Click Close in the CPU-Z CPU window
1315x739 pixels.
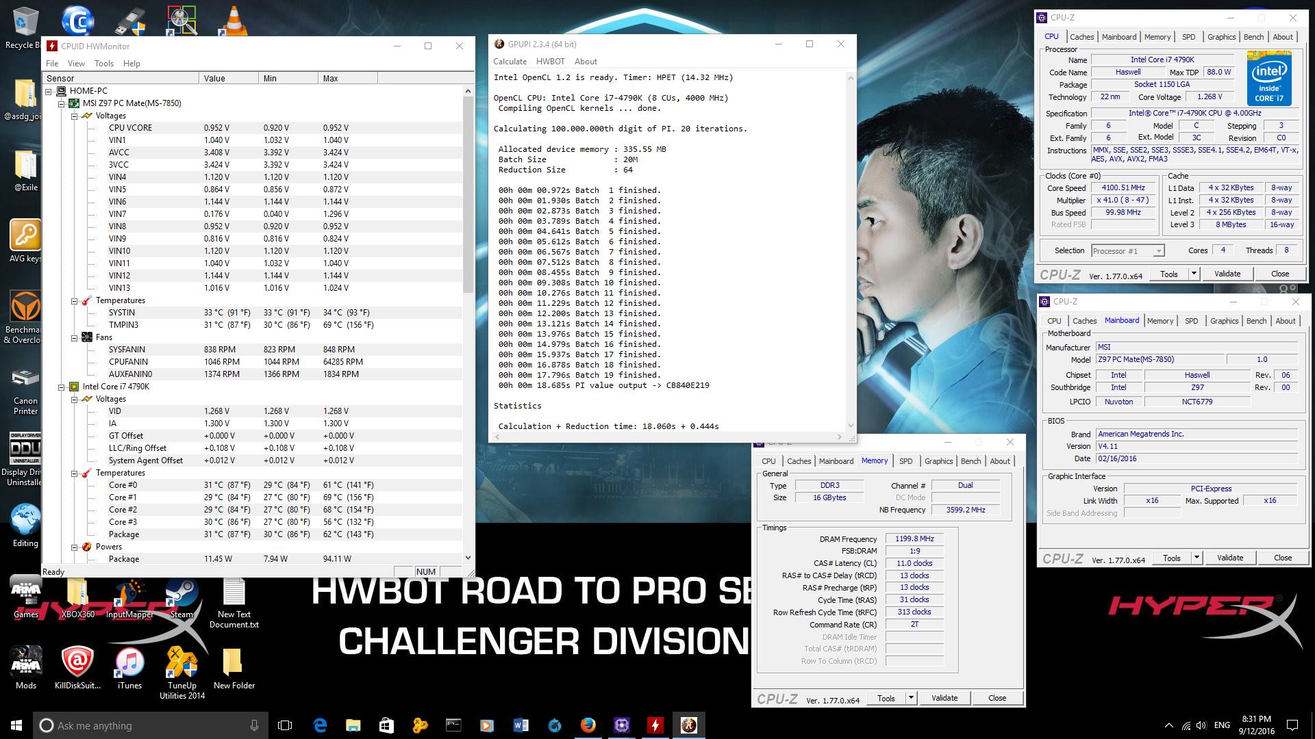click(1280, 274)
